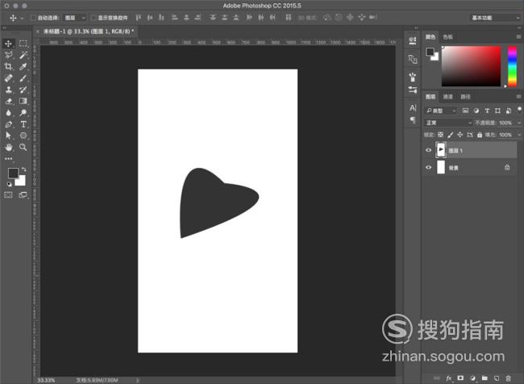Create a new layer in Layers panel
Screen dimensions: 524x384
pyautogui.click(x=497, y=378)
